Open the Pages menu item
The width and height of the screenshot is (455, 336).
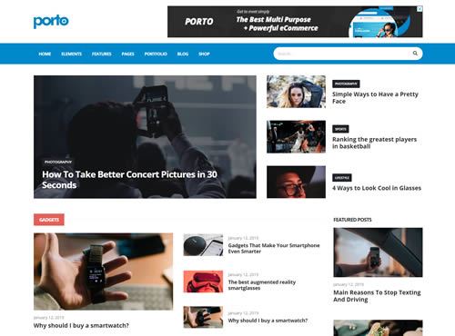click(x=128, y=54)
